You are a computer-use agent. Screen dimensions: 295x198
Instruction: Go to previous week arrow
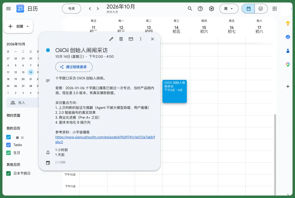90,9
